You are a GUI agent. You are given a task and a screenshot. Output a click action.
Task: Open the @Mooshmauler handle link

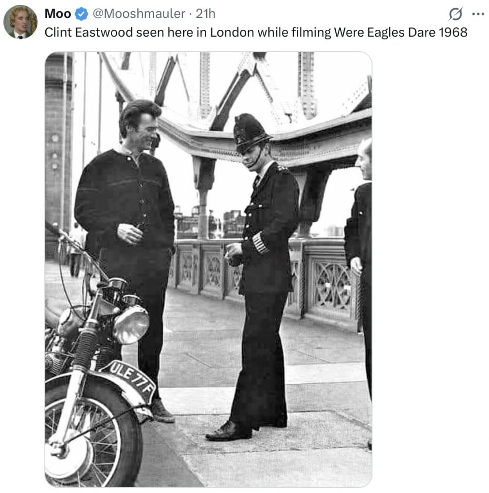(x=139, y=14)
